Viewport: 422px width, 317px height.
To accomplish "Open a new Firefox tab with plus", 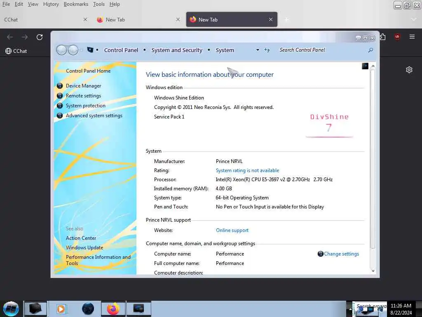I will click(287, 19).
